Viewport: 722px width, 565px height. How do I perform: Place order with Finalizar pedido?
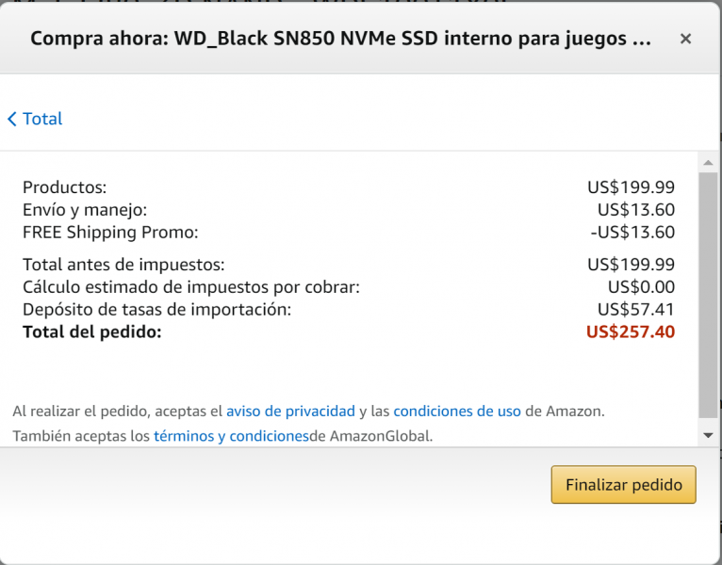pyautogui.click(x=623, y=484)
